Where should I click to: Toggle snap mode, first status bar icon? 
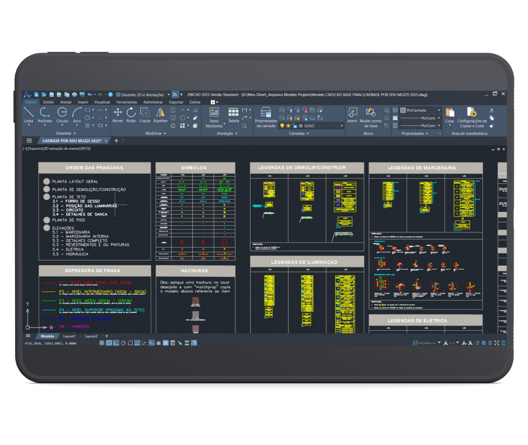[102, 343]
